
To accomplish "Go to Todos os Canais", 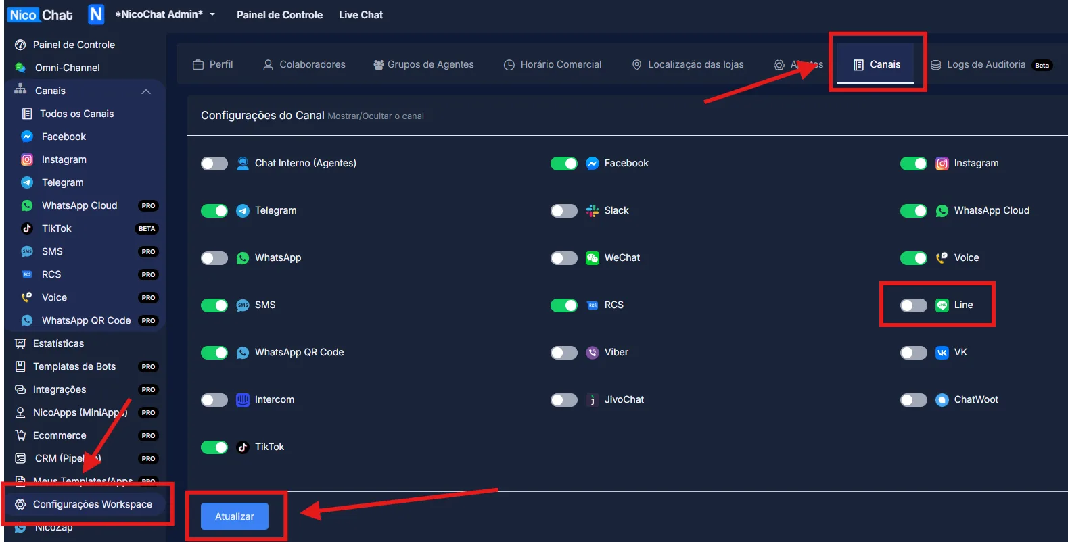I will [76, 114].
